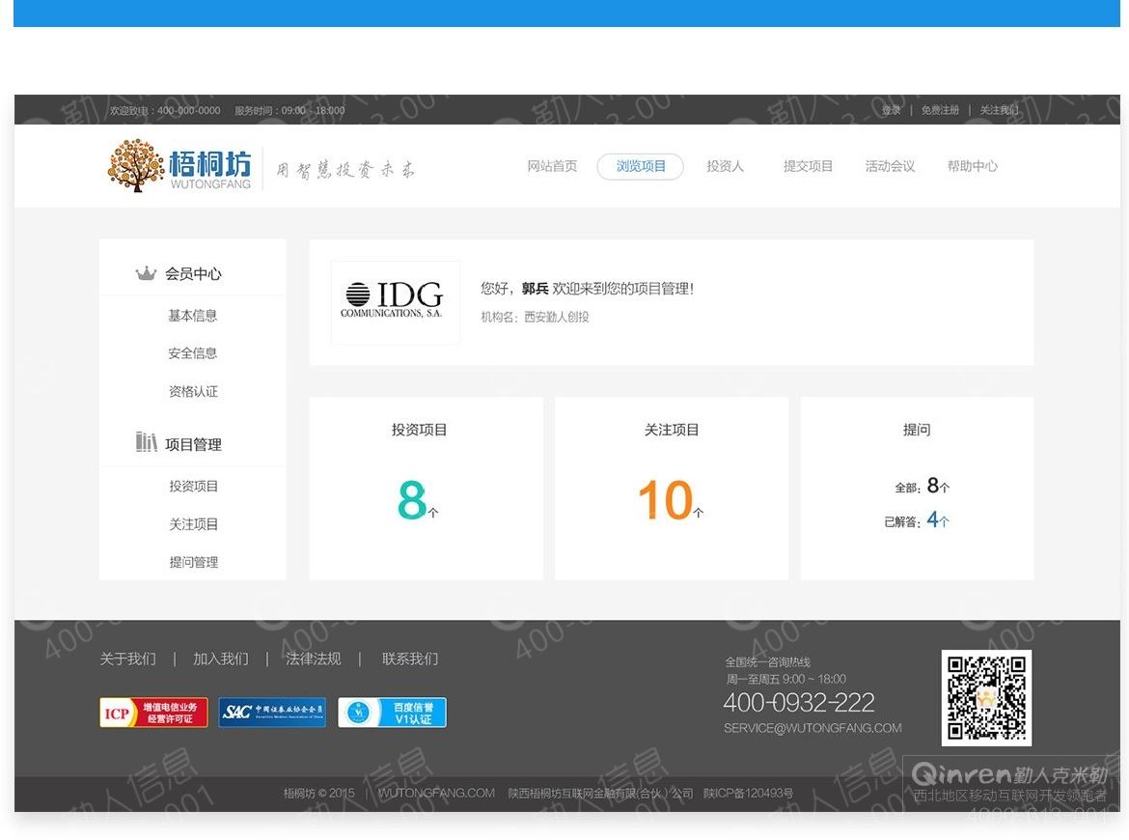Screen dimensions: 1129x840
Task: Click the 登录 link in top bar
Action: (x=892, y=110)
